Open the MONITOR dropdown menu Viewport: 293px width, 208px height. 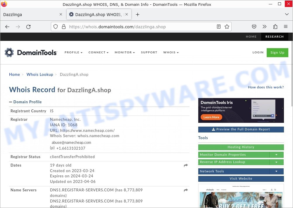pos(125,53)
